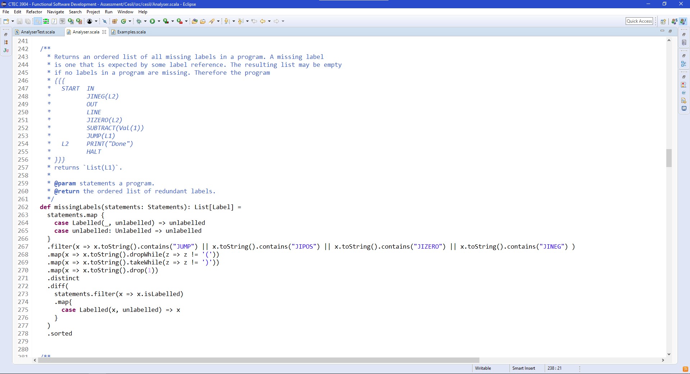
Task: Click the New file wizard icon
Action: click(6, 21)
